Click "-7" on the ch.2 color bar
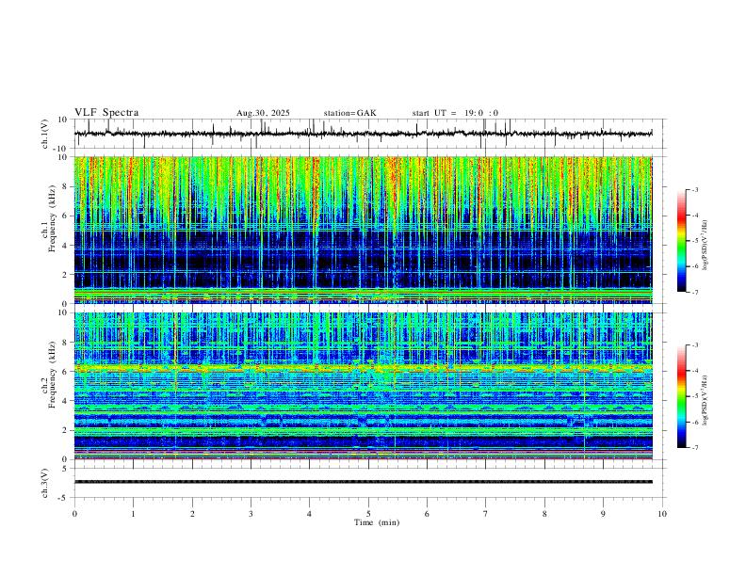746x576 pixels. coord(695,448)
